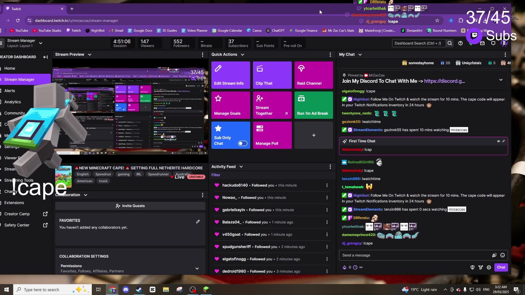Screen dimensions: 525x295
Task: Open the Discord link in pinned message
Action: [444, 81]
